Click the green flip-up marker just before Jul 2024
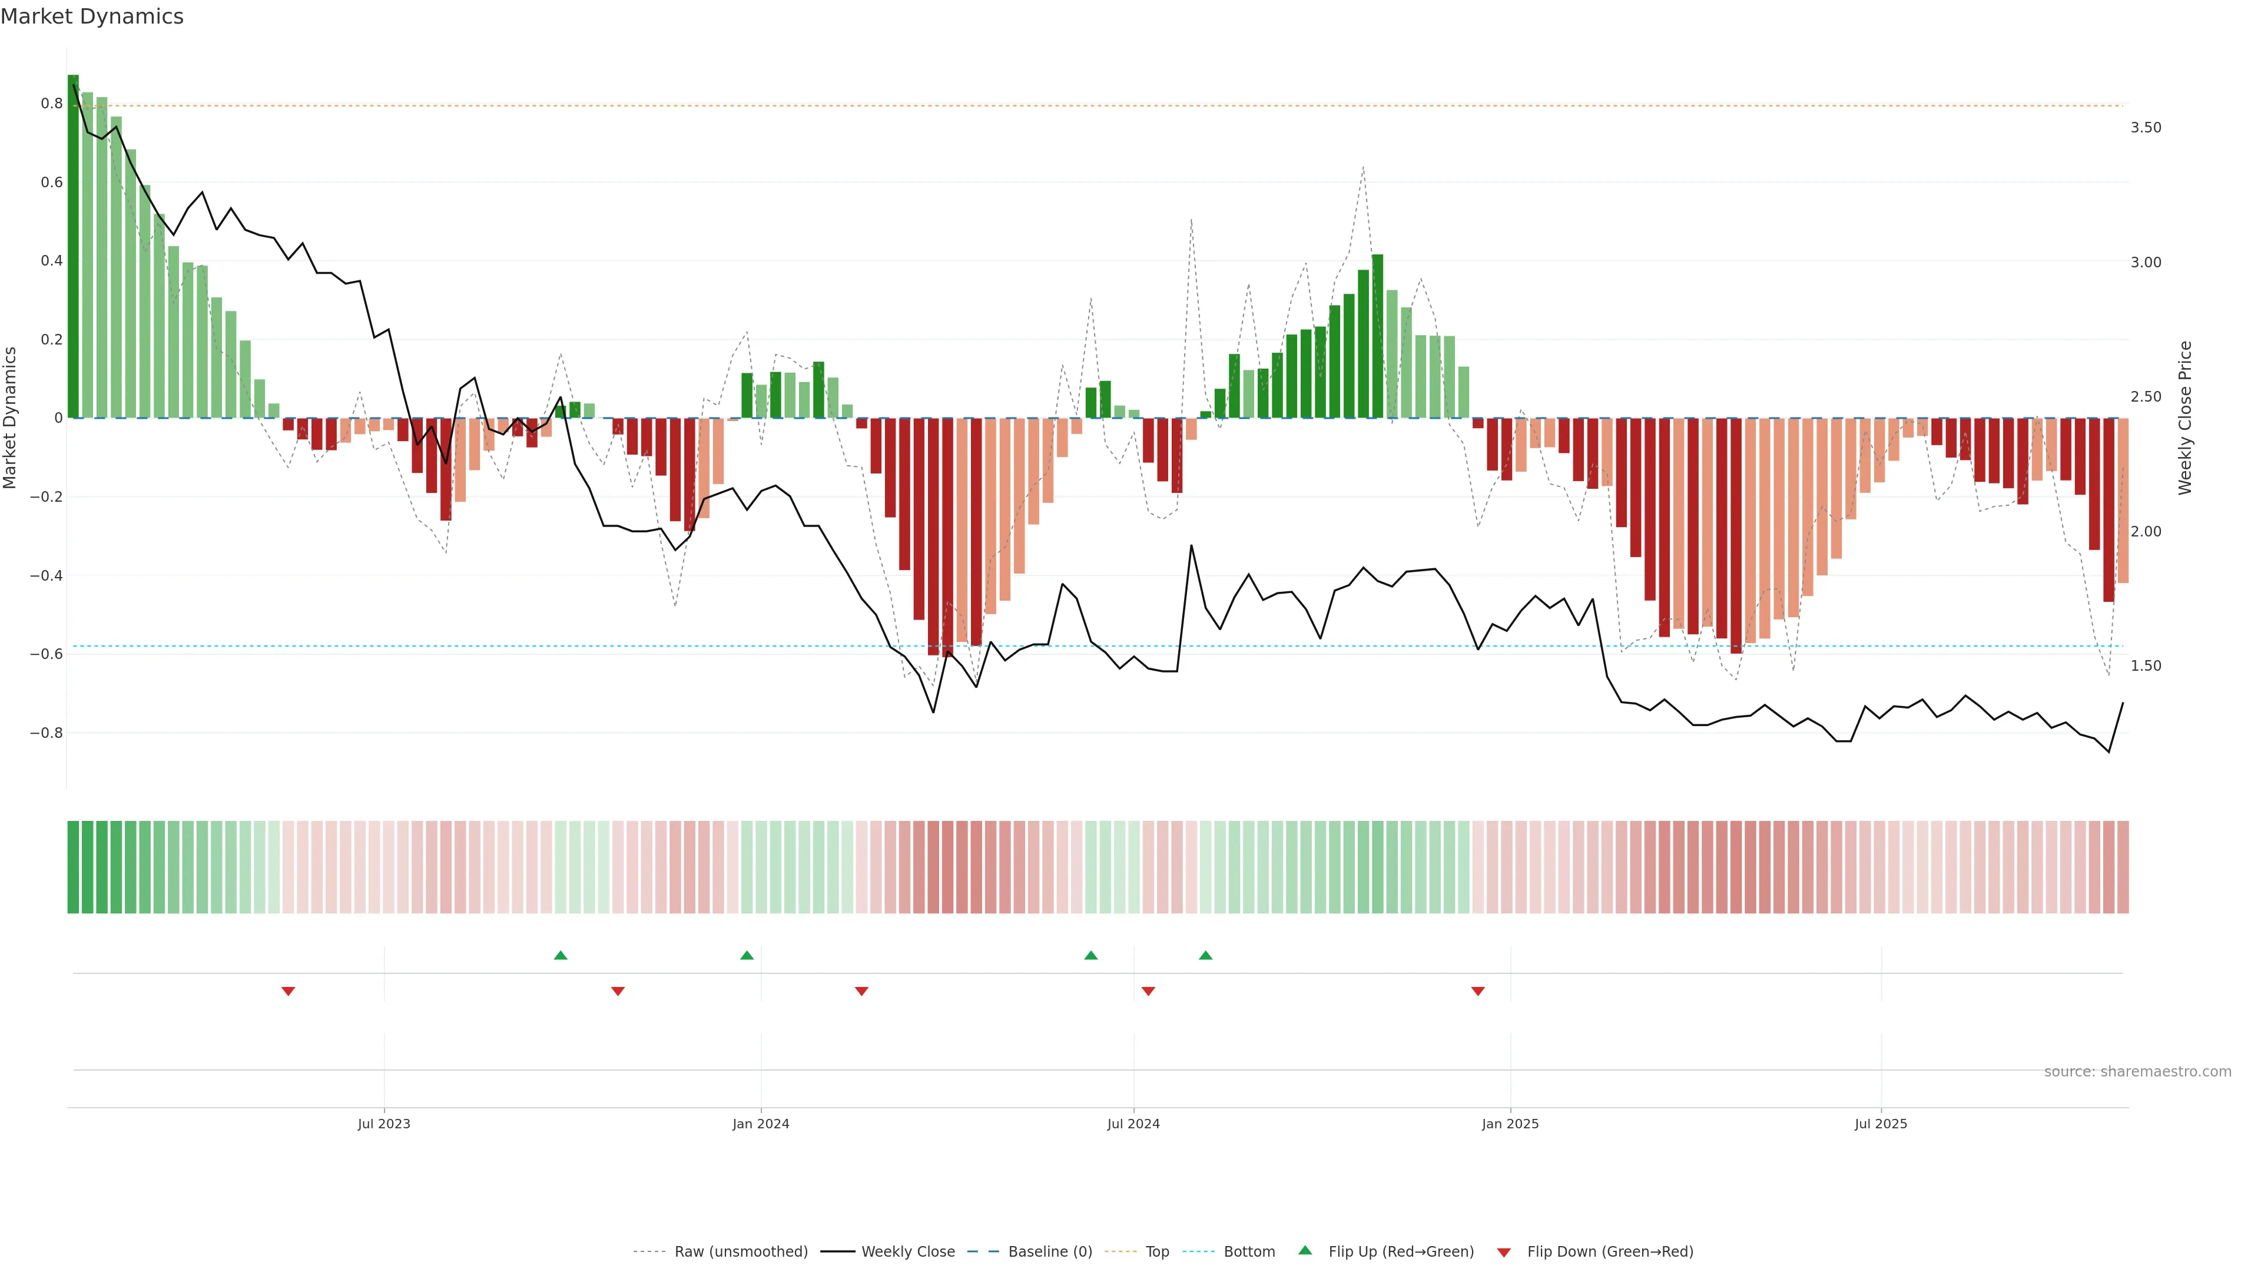The image size is (2261, 1272). (1091, 955)
